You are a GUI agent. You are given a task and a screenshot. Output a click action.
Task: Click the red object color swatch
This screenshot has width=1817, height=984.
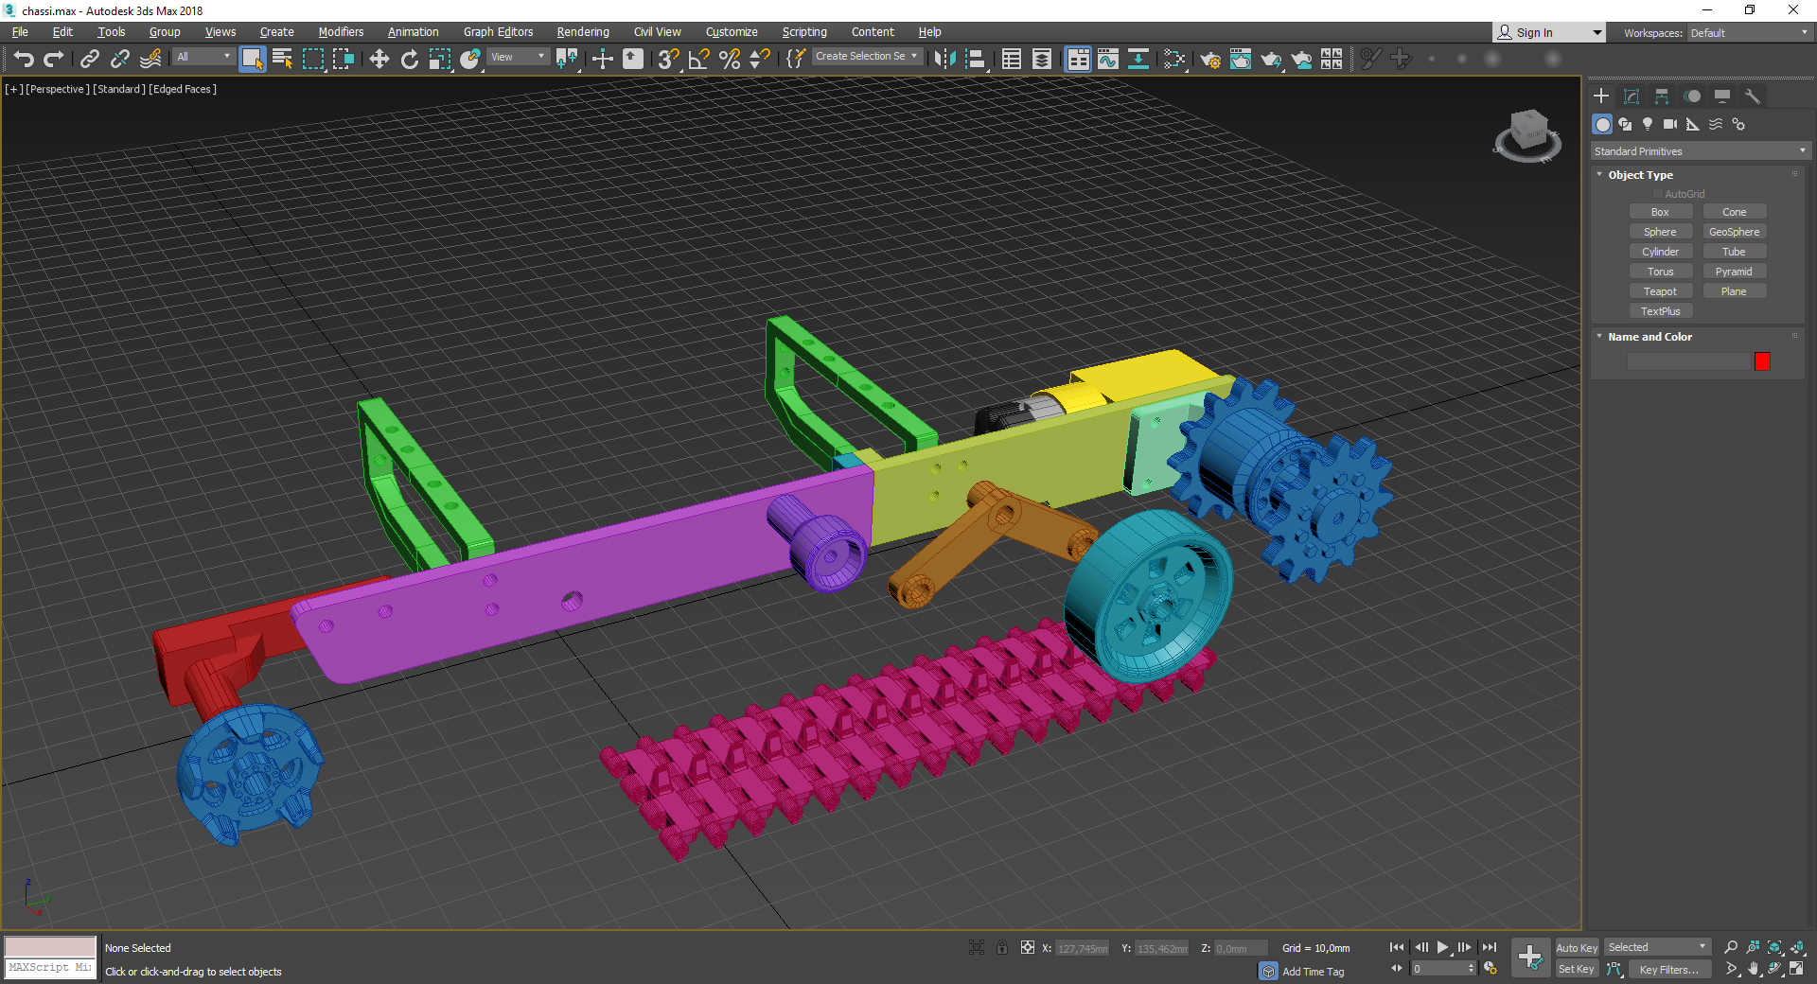(x=1762, y=361)
